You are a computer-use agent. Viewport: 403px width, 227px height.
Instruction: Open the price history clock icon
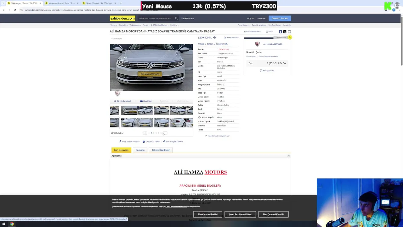(214, 38)
